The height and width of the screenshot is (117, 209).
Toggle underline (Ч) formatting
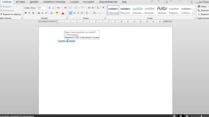[33, 13]
